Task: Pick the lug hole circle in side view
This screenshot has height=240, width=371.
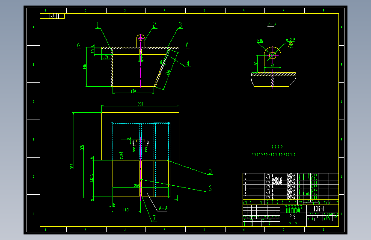Action: click(x=140, y=39)
